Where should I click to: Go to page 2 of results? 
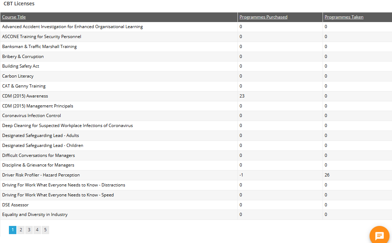[x=21, y=230]
